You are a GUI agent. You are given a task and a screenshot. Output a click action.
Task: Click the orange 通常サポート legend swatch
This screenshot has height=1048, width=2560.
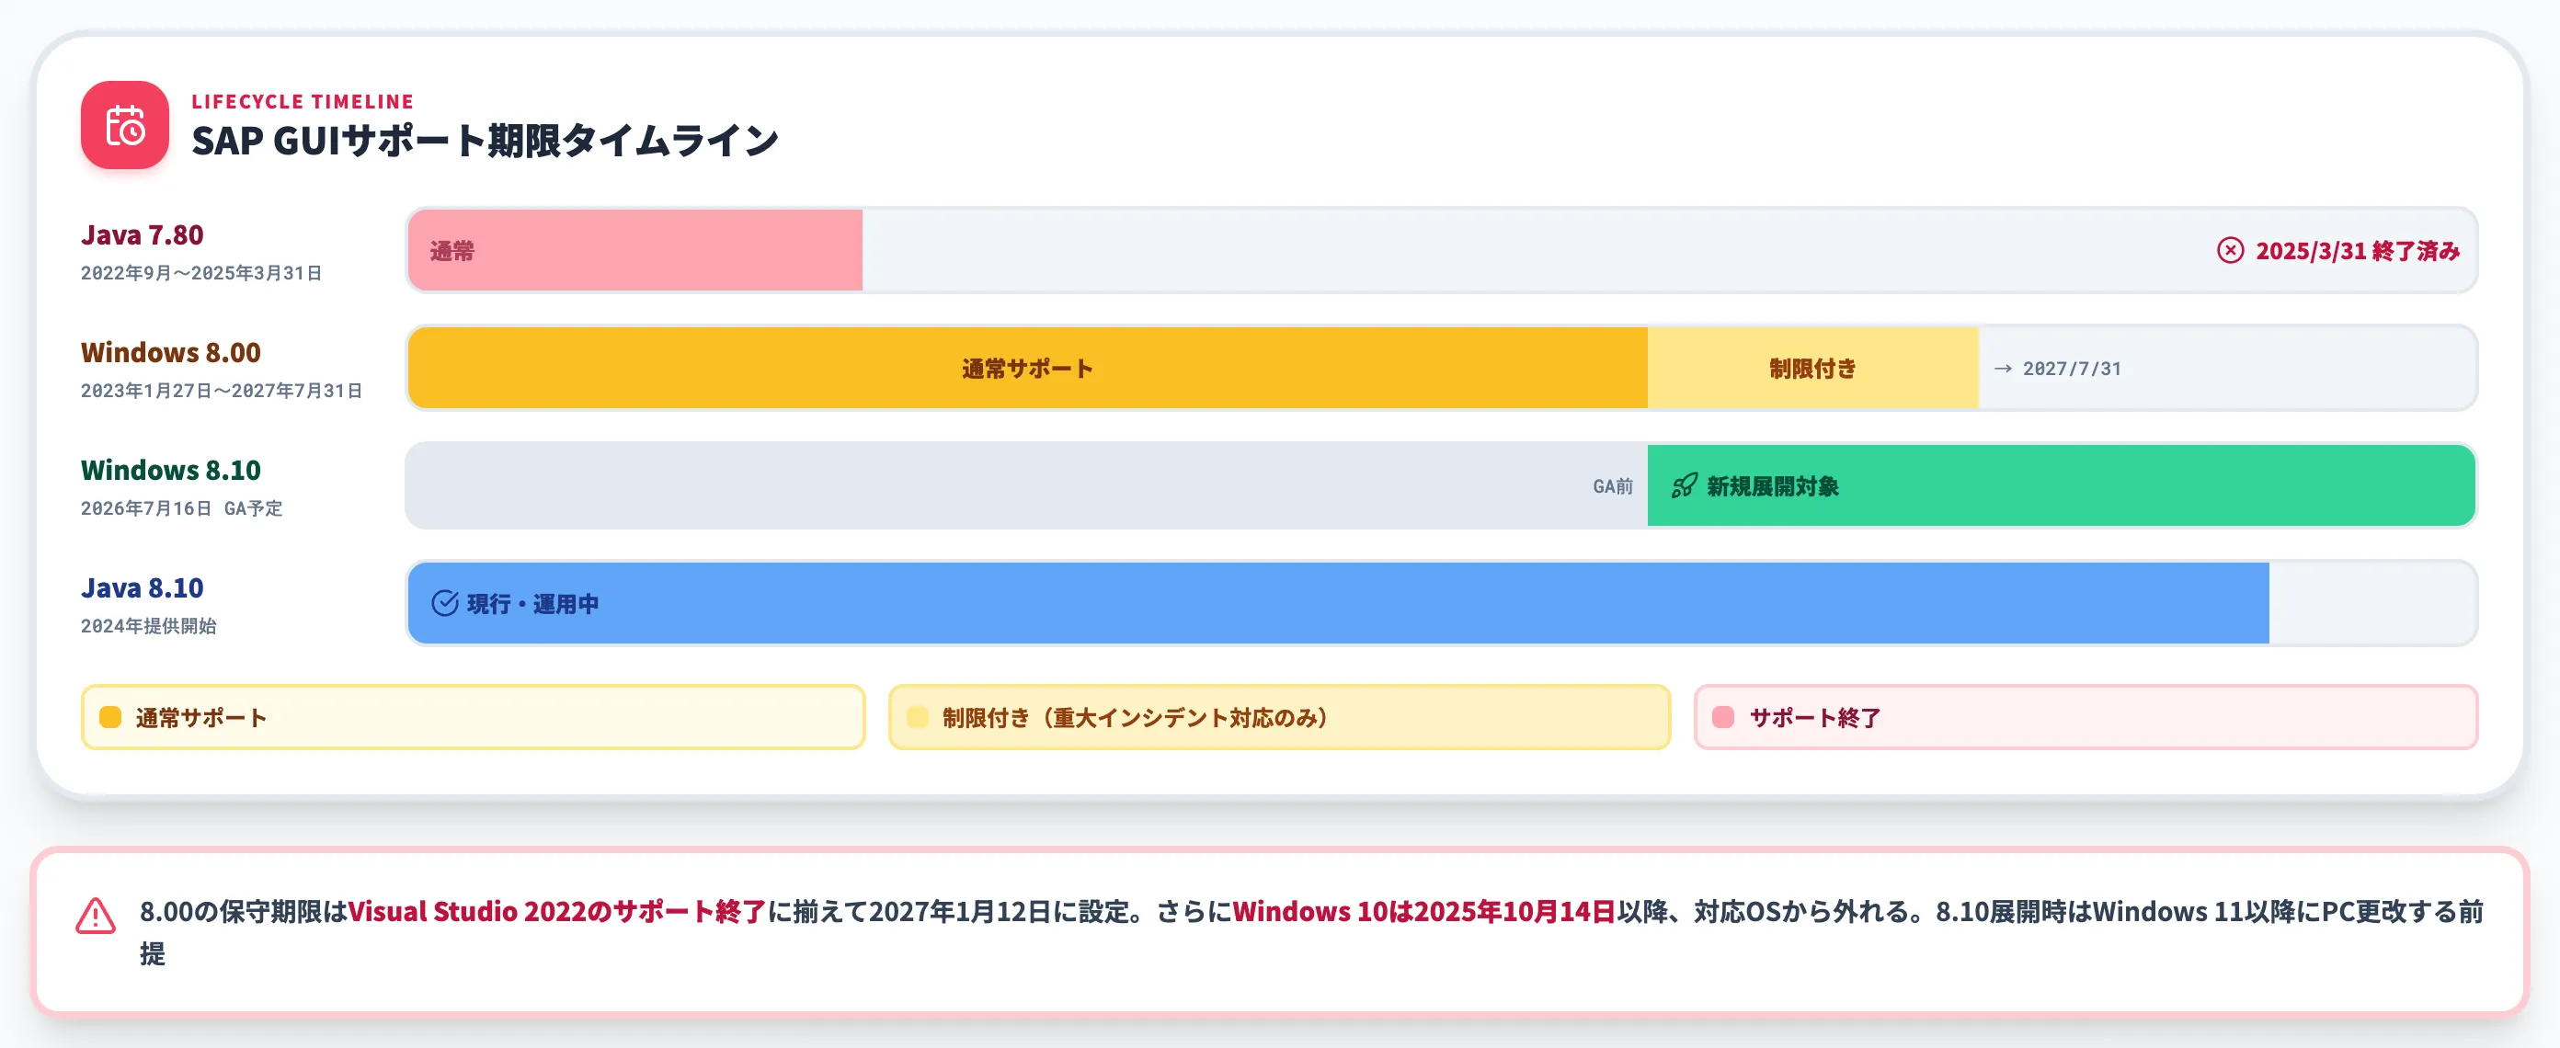(110, 717)
